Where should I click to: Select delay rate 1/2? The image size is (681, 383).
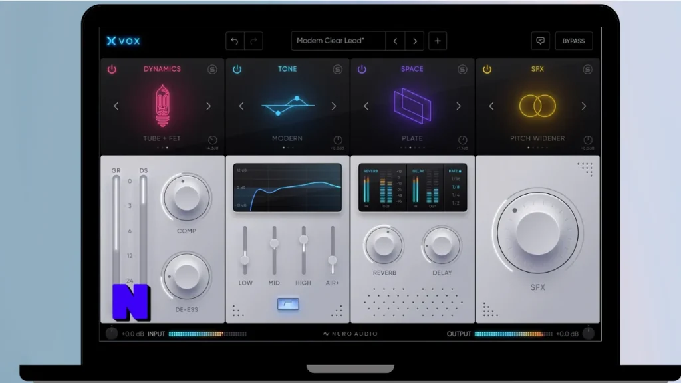[x=456, y=203]
